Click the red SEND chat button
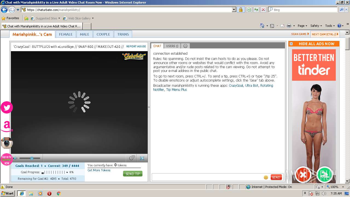Screen dimensions: 350x197 pyautogui.click(x=276, y=177)
